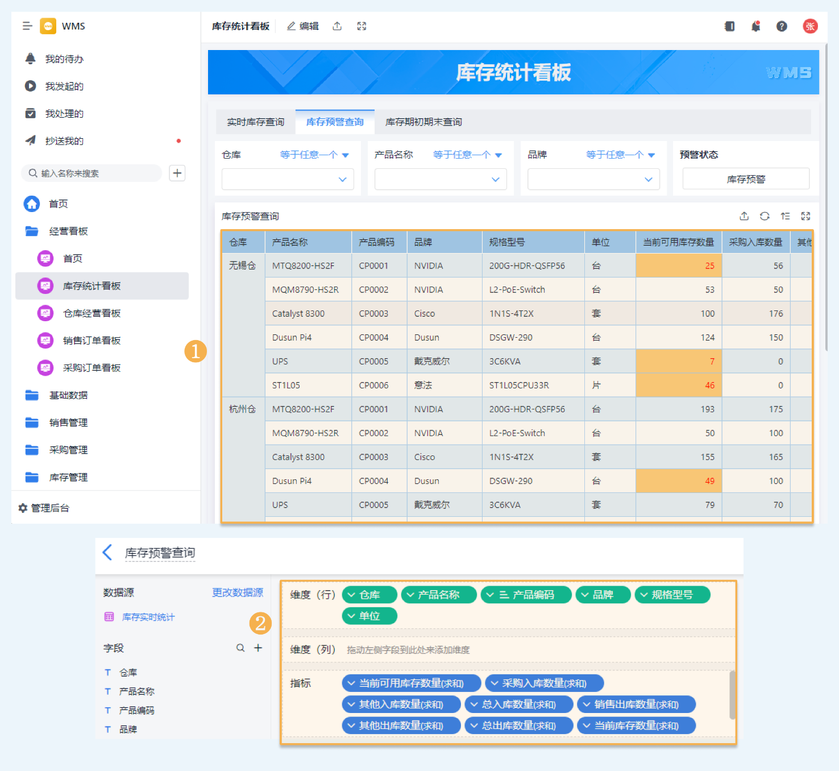The image size is (839, 771).
Task: Switch to the 库存期初期末查询 tab
Action: 423,122
